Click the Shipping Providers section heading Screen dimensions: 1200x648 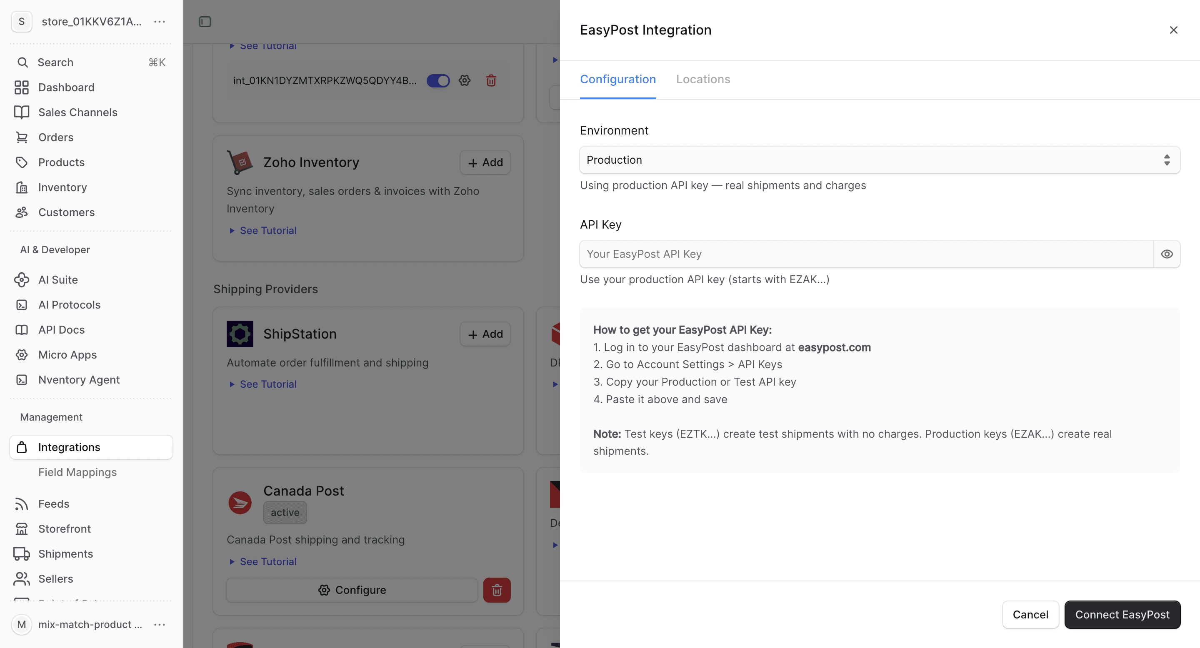(265, 289)
